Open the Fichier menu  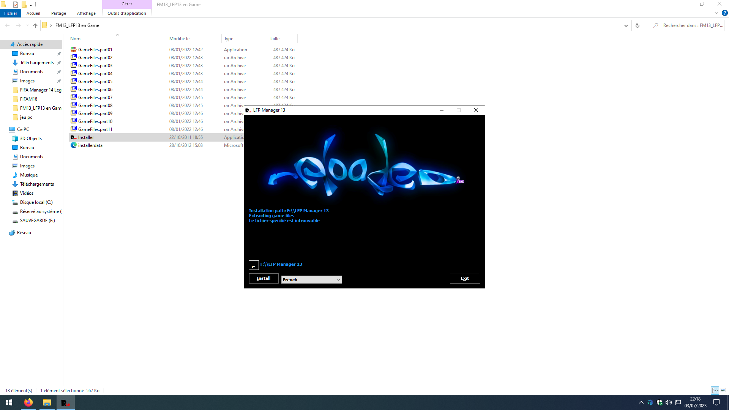coord(11,13)
